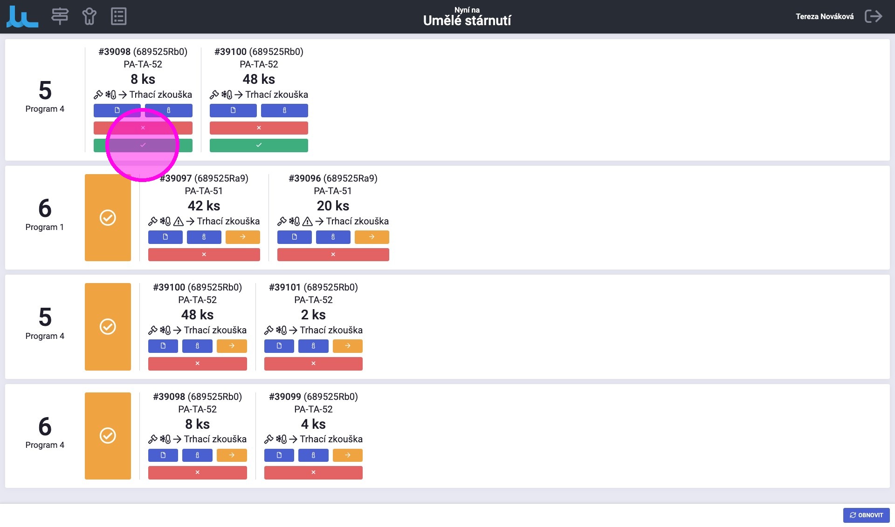The image size is (895, 527).
Task: Open the worker figure icon in header
Action: click(x=89, y=16)
